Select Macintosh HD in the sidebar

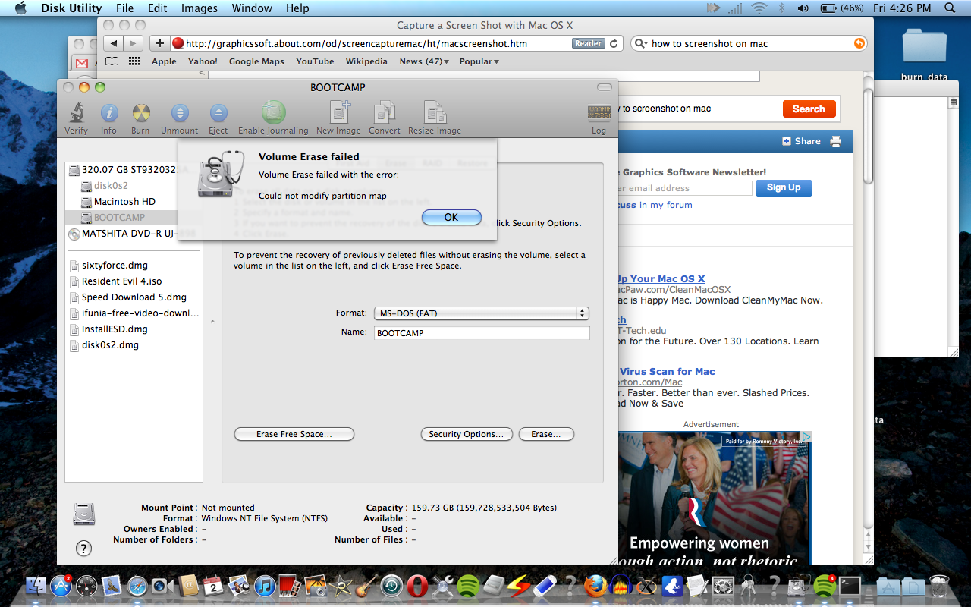coord(124,202)
